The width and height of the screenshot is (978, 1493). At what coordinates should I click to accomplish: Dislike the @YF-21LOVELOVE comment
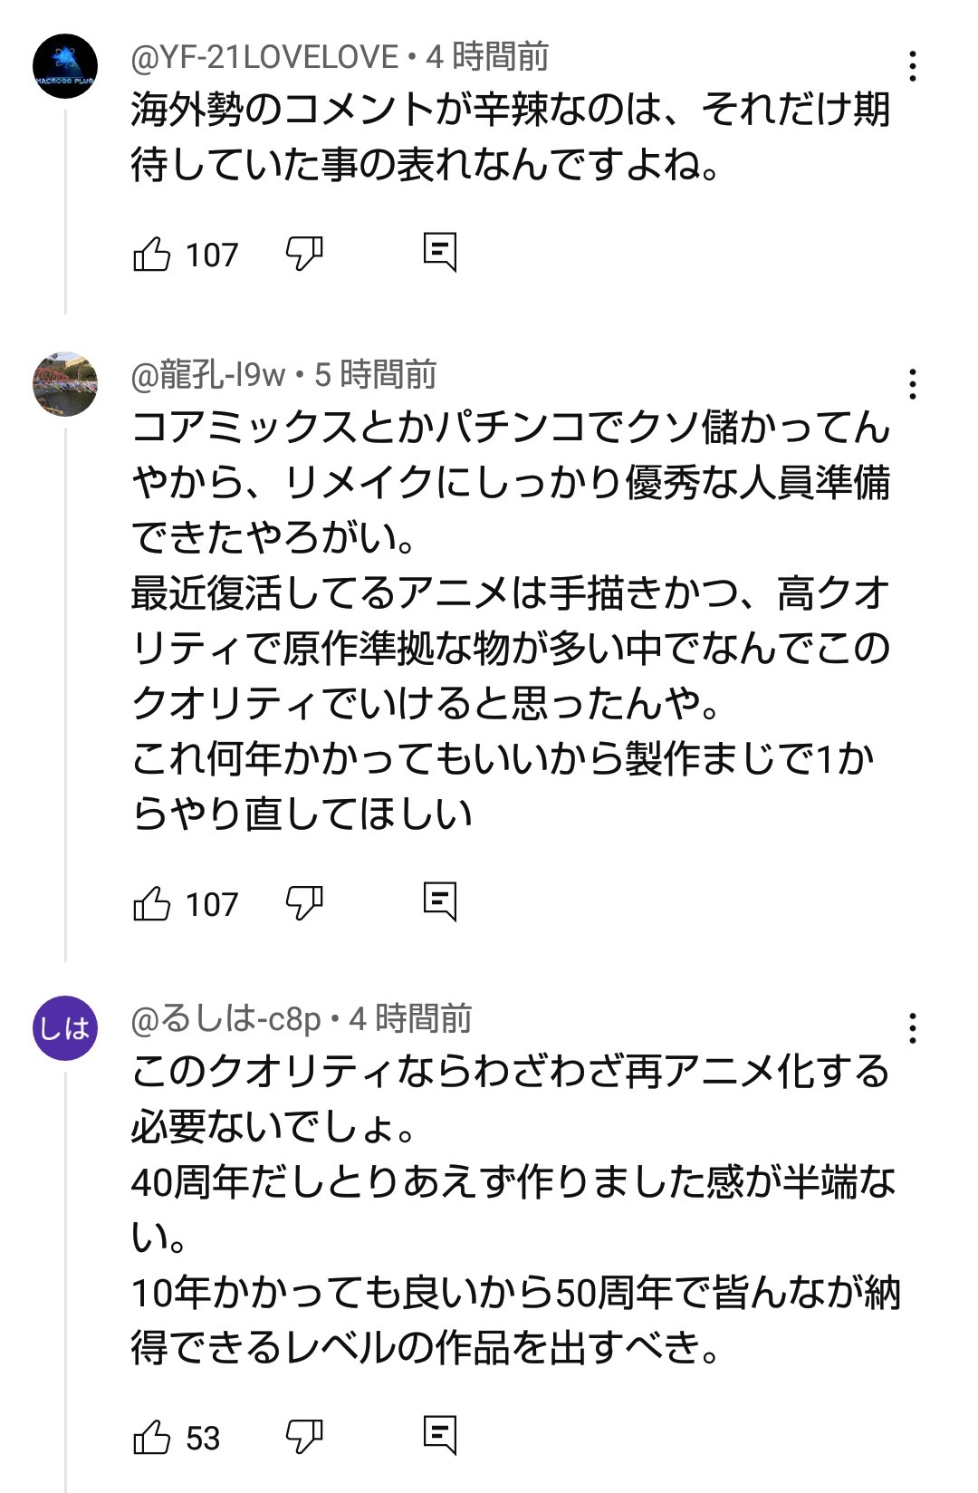point(304,255)
